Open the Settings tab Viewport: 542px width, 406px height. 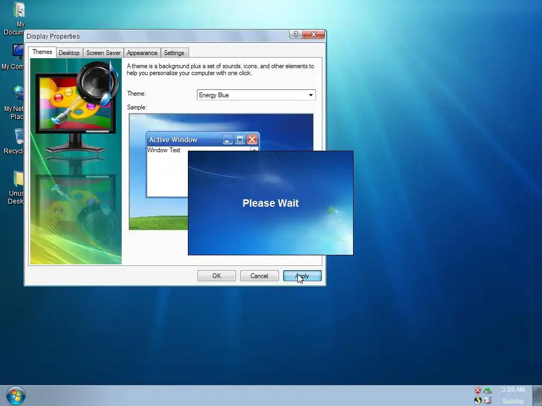coord(174,53)
